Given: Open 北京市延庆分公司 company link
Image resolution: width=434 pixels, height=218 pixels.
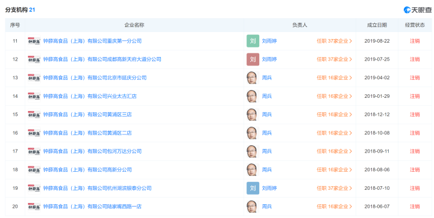Looking at the screenshot, I should [x=95, y=77].
